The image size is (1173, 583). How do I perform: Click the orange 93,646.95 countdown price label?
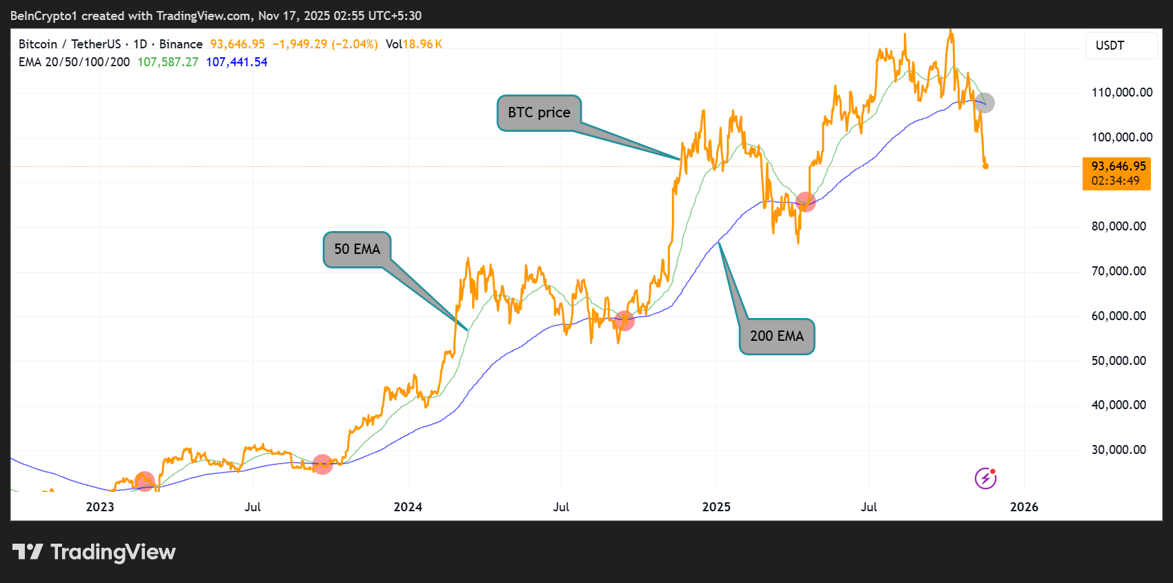1116,173
